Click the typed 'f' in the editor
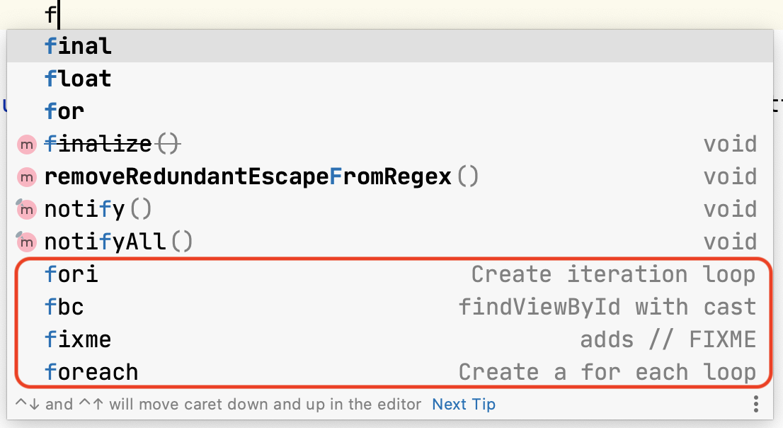This screenshot has height=428, width=783. [50, 13]
